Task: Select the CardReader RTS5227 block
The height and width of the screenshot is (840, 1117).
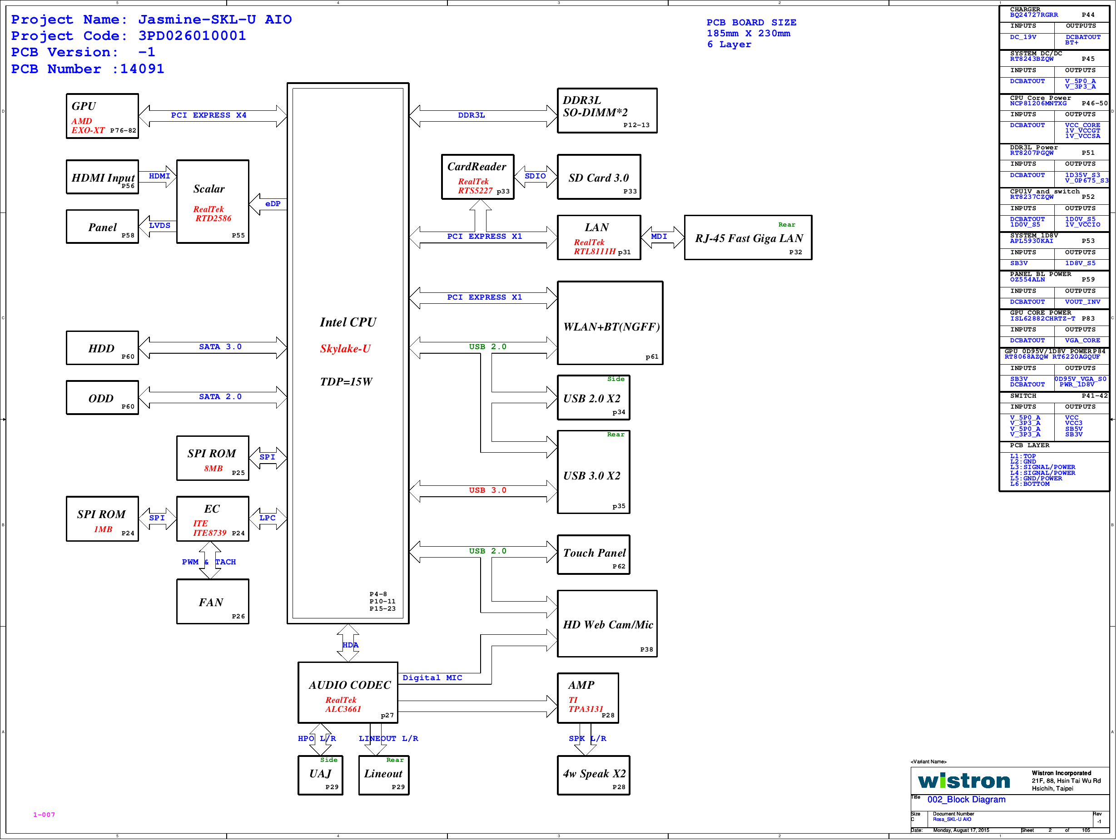Action: tap(478, 177)
